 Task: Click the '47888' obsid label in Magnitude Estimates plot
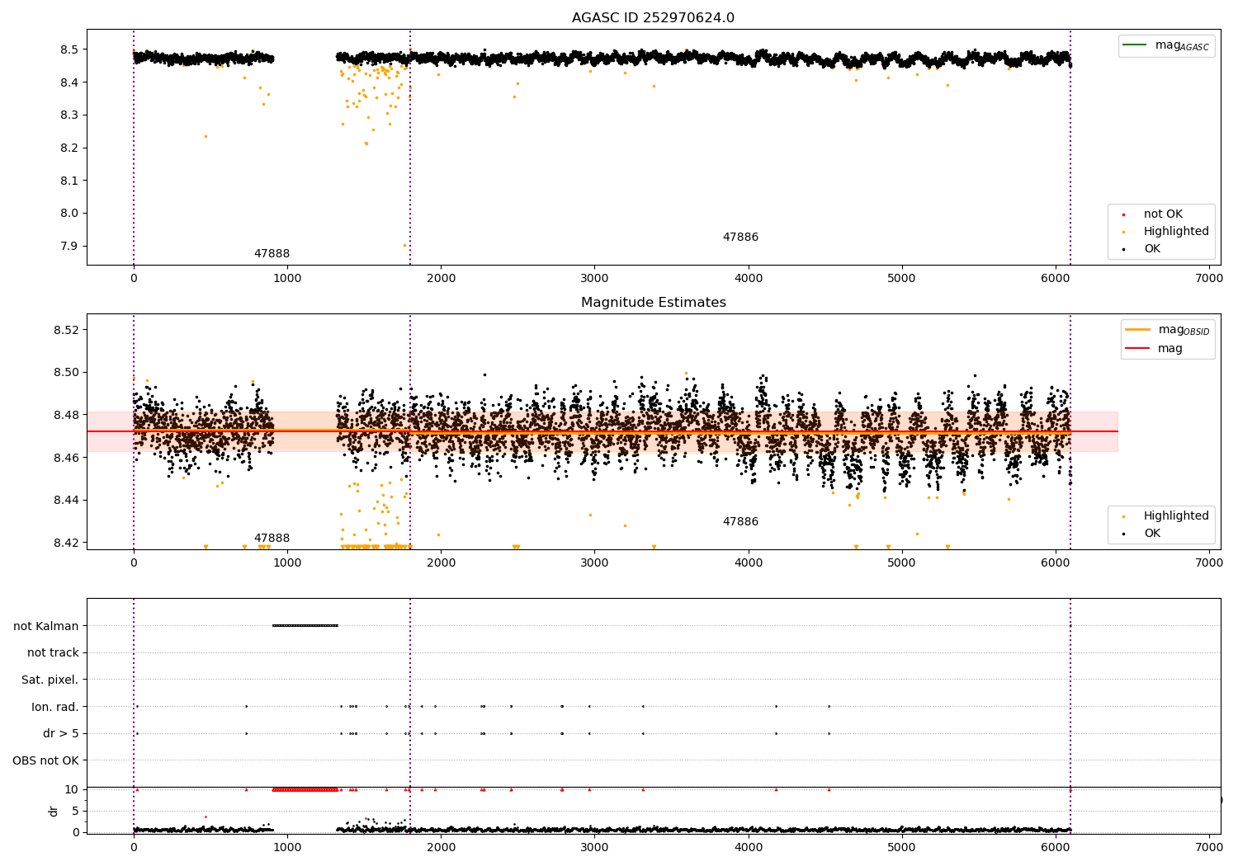272,539
